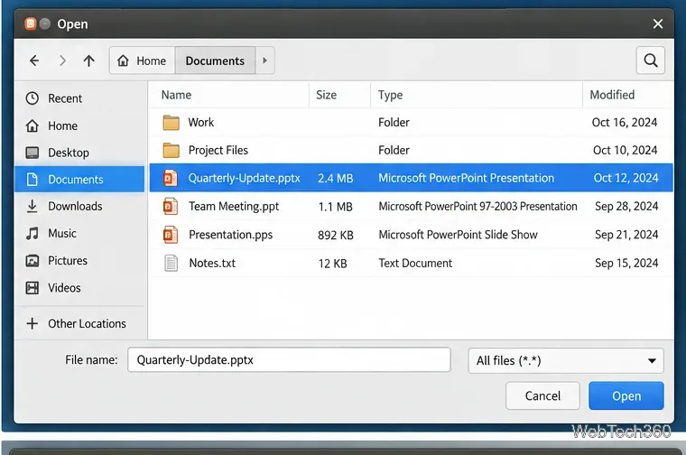The height and width of the screenshot is (455, 686).
Task: Click the Work folder icon
Action: (171, 123)
